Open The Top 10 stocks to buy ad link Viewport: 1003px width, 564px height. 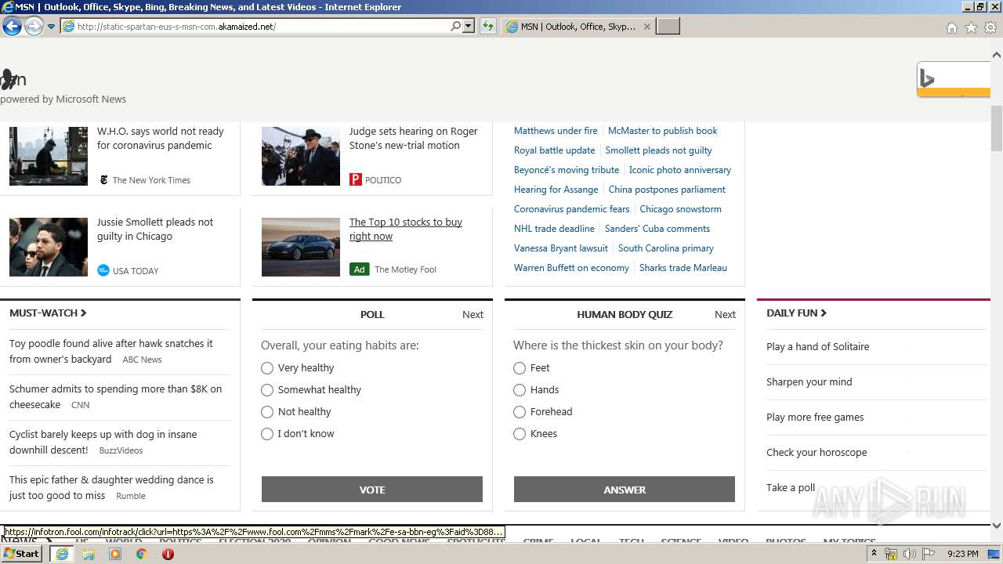point(406,230)
